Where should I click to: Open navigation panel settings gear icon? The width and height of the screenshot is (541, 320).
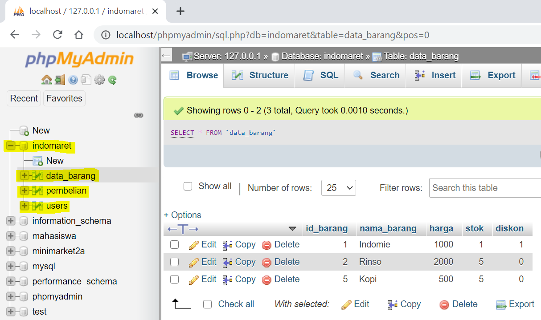tap(99, 80)
